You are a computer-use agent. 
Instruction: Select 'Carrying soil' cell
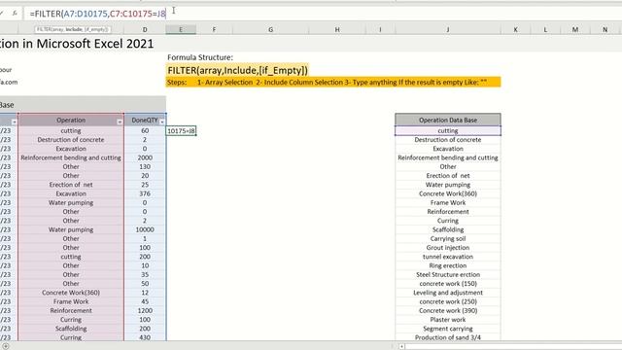tap(448, 238)
